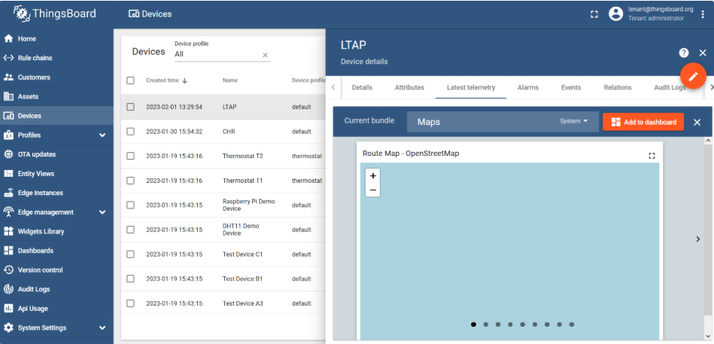This screenshot has height=344, width=714.
Task: Switch to the Alarms tab
Action: pyautogui.click(x=527, y=87)
